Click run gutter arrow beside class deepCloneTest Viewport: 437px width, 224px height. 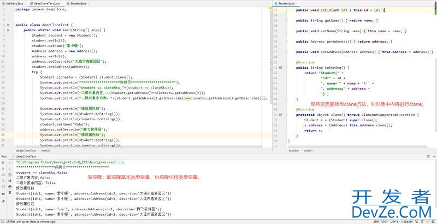click(x=8, y=25)
